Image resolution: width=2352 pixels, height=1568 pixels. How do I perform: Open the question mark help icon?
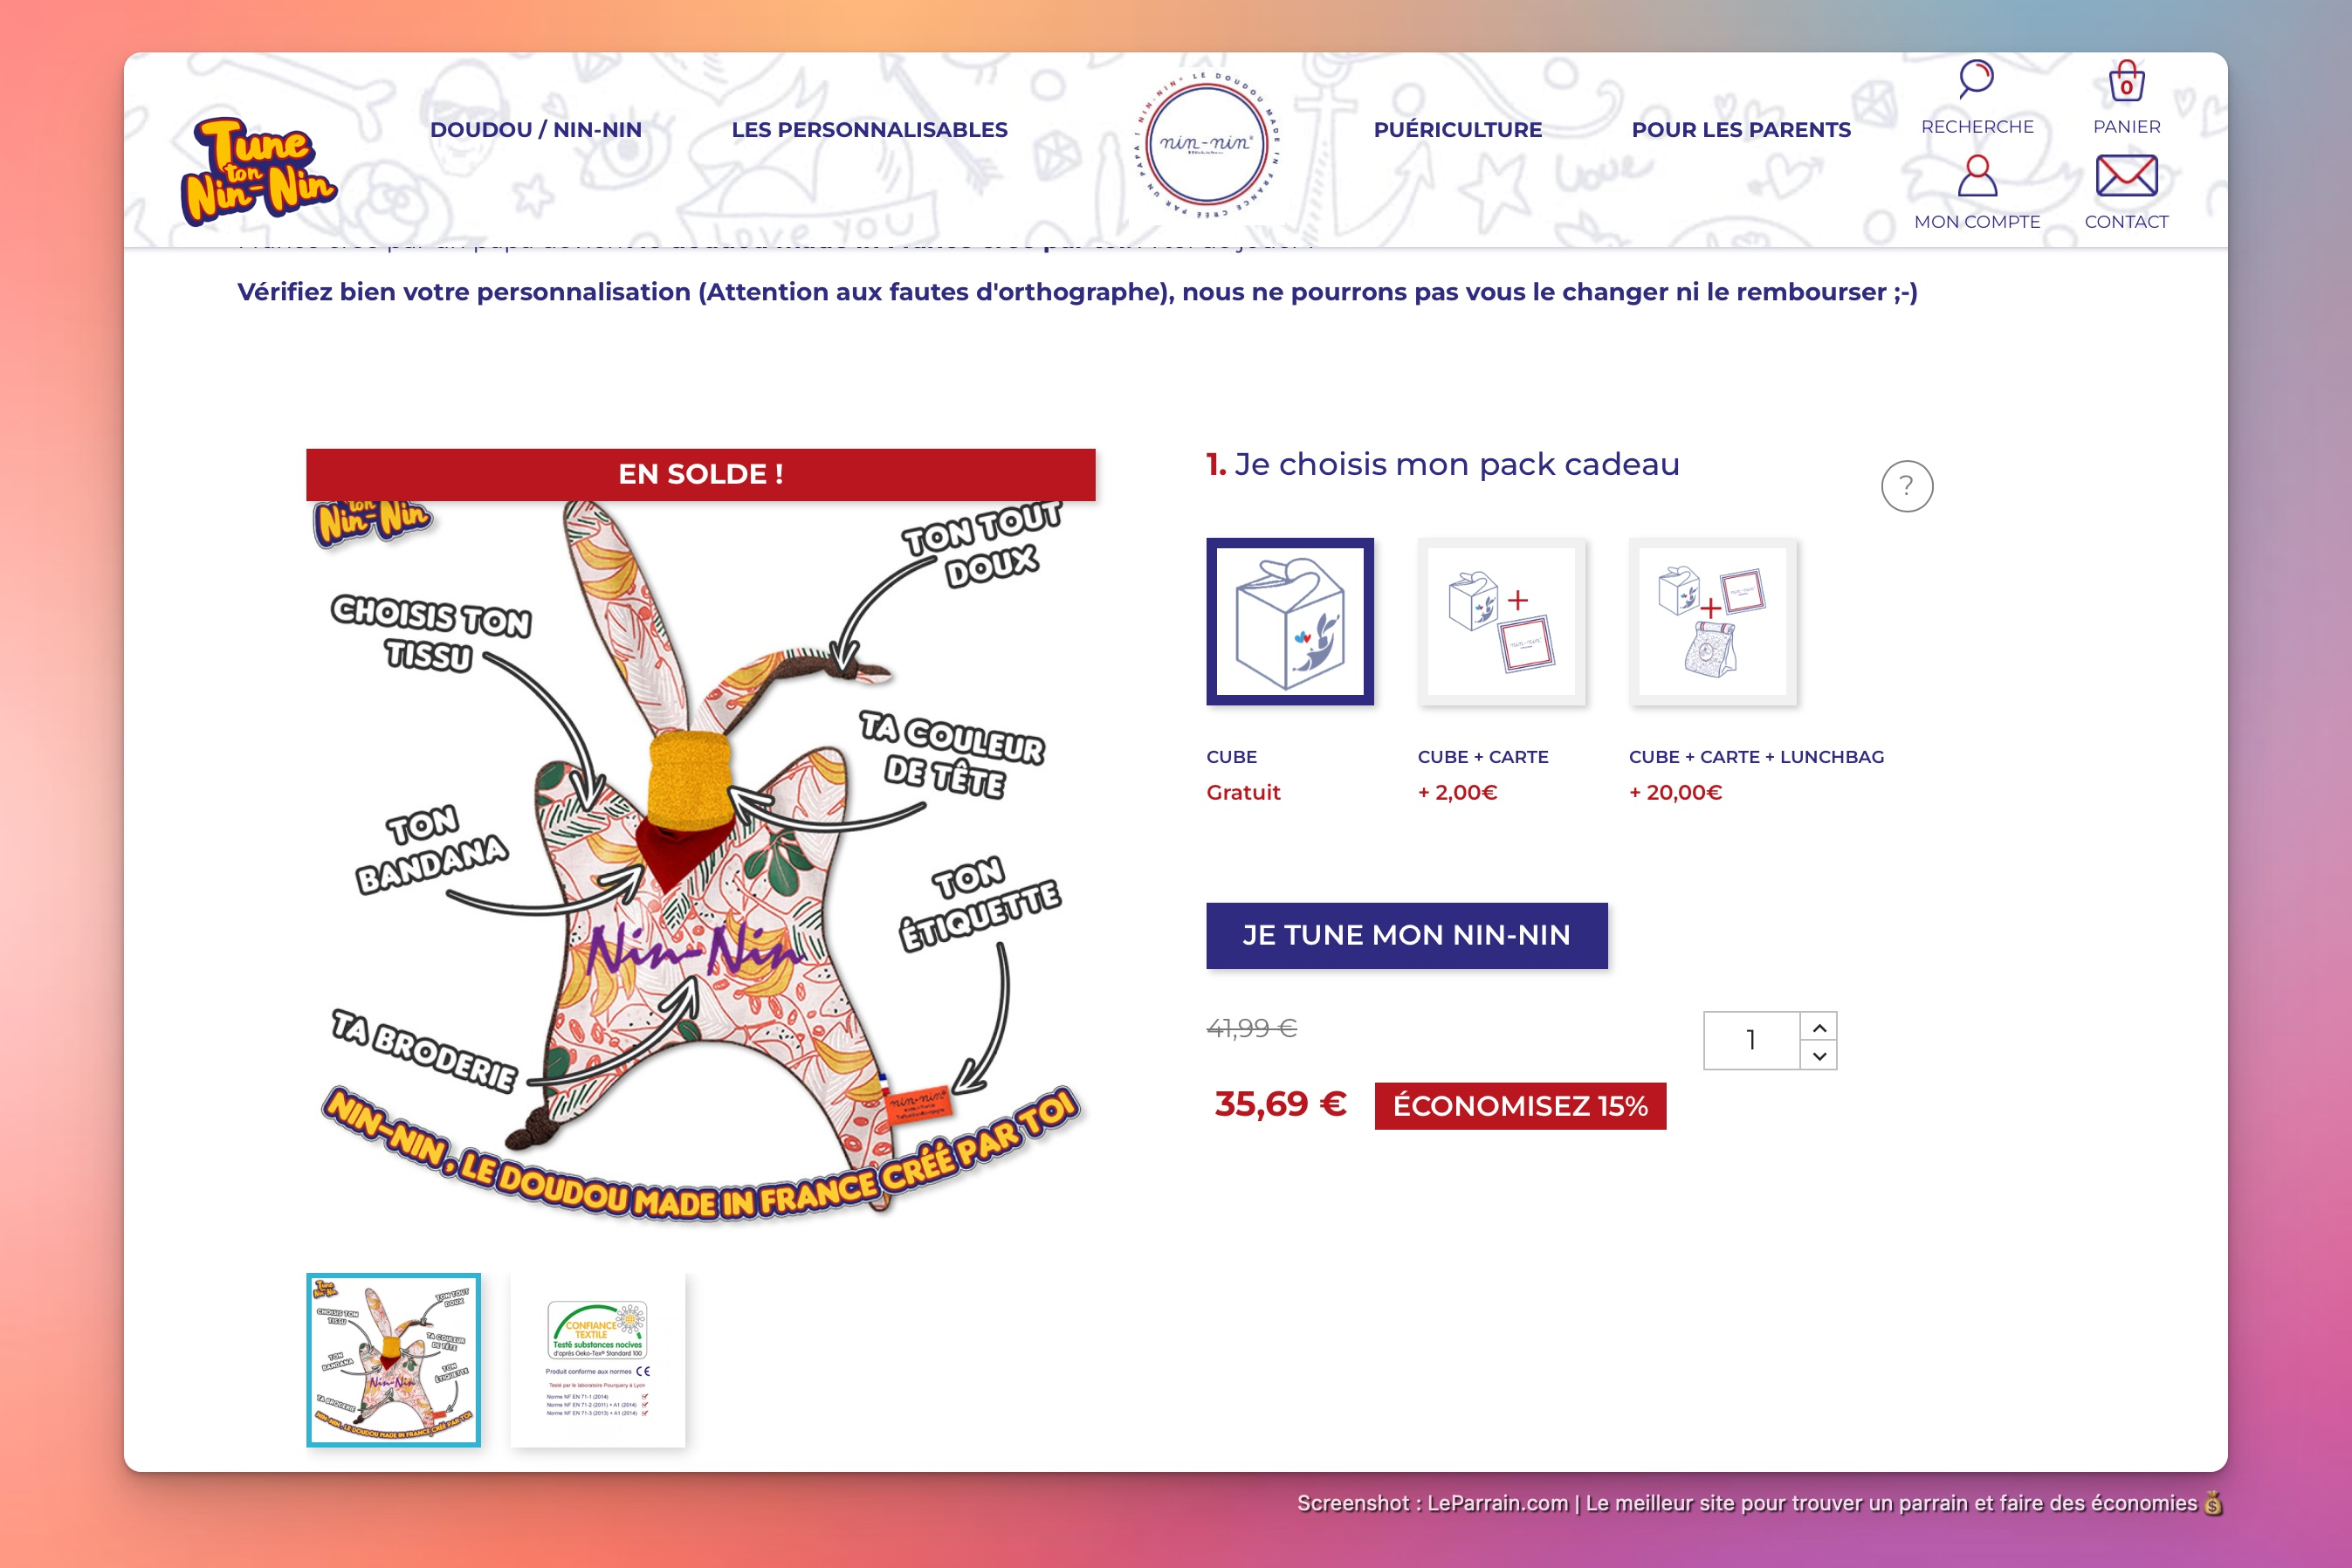point(1906,486)
